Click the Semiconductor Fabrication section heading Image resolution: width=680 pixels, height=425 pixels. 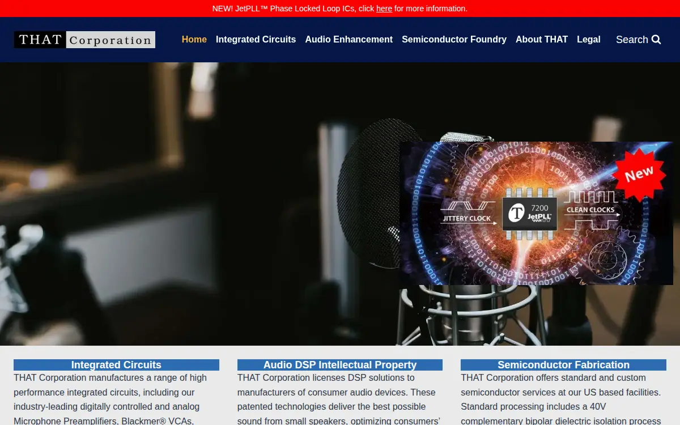[563, 365]
